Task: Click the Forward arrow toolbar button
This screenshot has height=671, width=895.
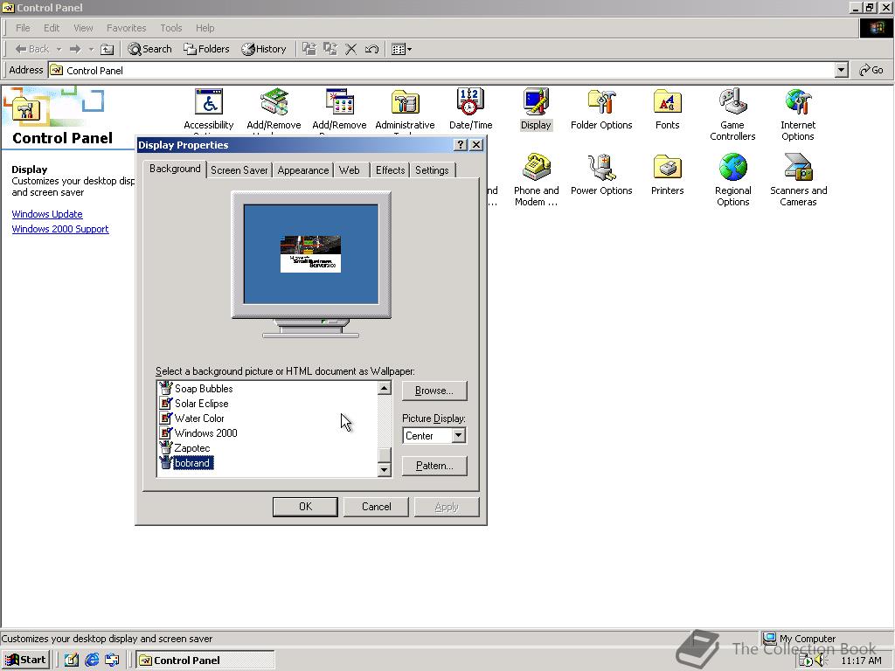Action: click(75, 49)
